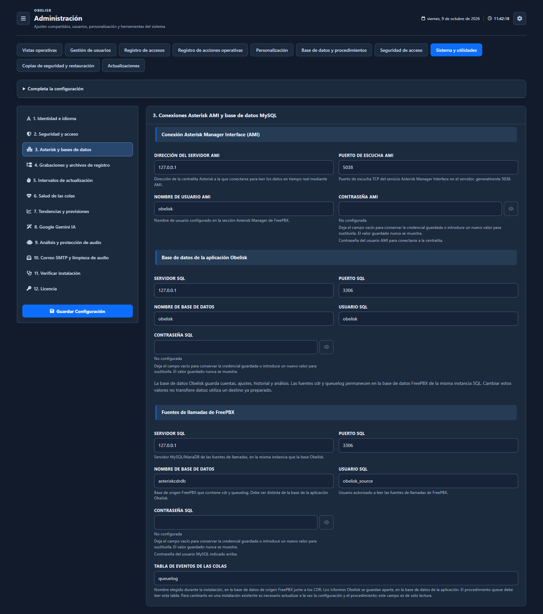543x614 pixels.
Task: Click the mail icon for Correo SMTP
Action: pyautogui.click(x=29, y=258)
